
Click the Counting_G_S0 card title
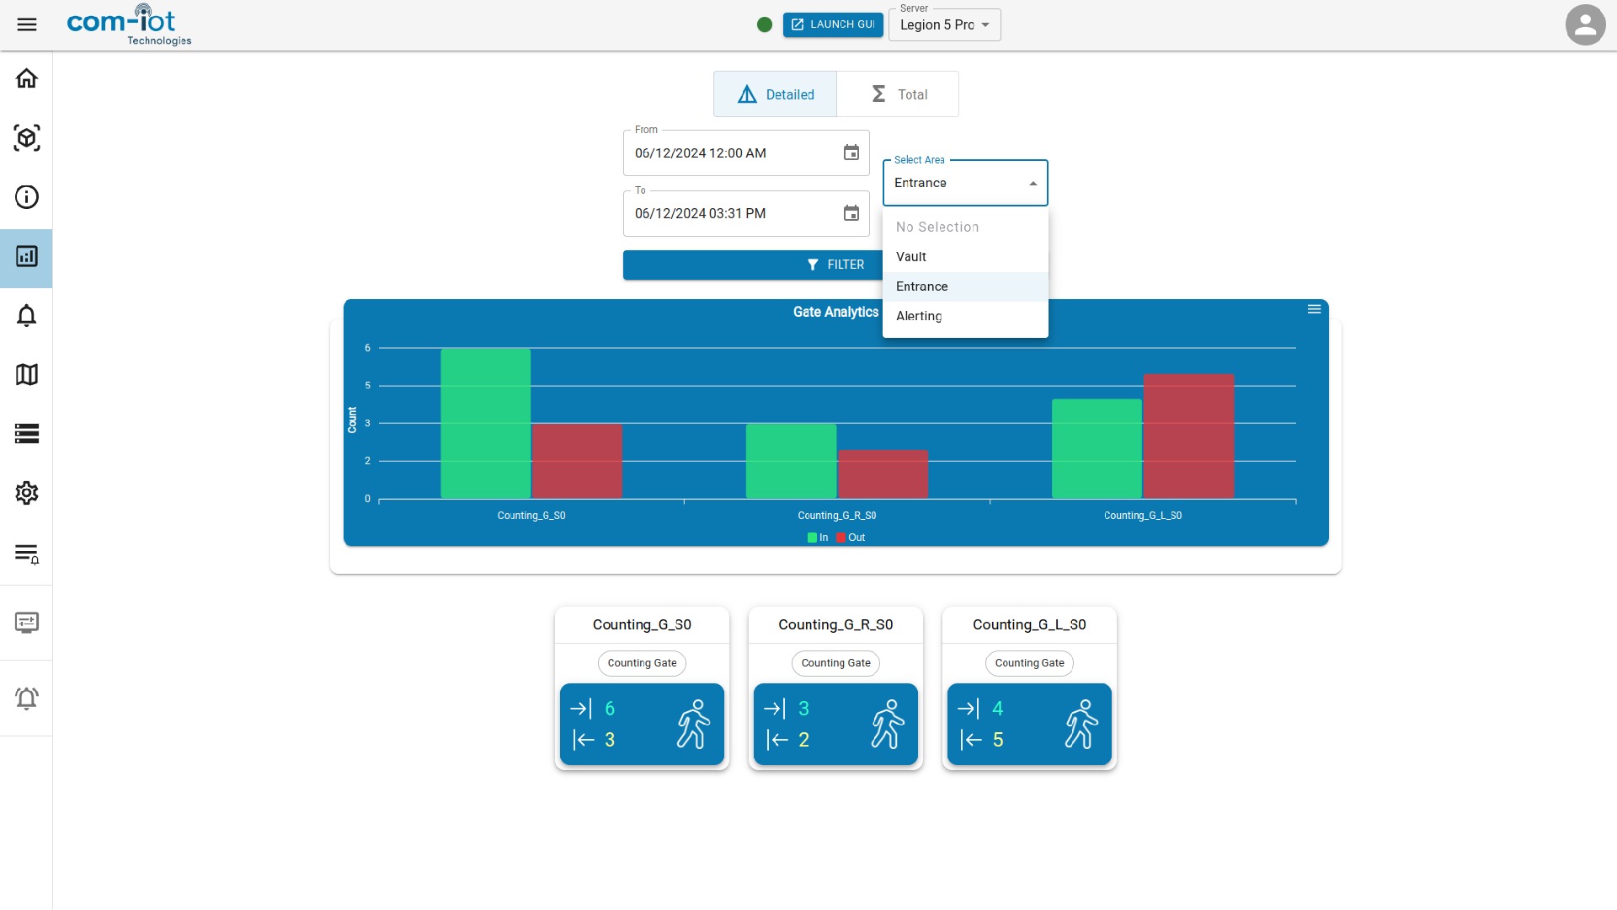(x=642, y=624)
